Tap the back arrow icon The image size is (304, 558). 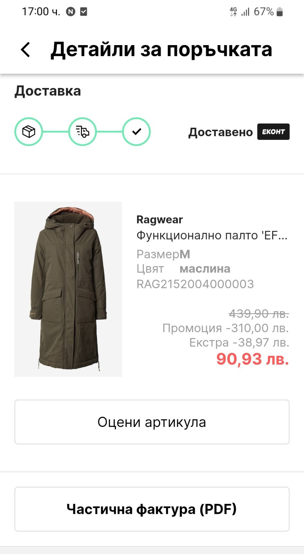25,50
